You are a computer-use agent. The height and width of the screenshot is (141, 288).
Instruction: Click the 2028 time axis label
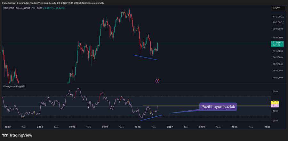[202, 127]
